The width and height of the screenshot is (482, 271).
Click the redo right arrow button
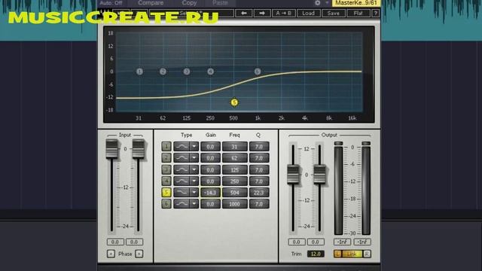click(262, 14)
